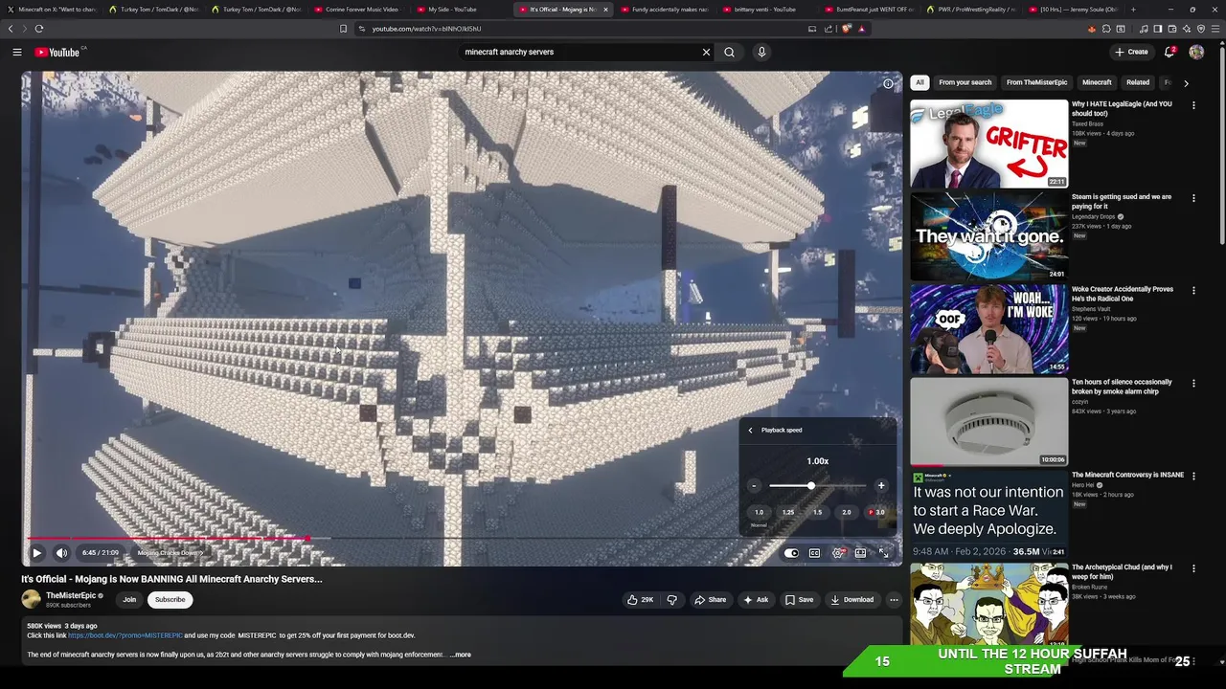Subscribe to TheMisterEpic
The image size is (1226, 689).
coord(170,600)
